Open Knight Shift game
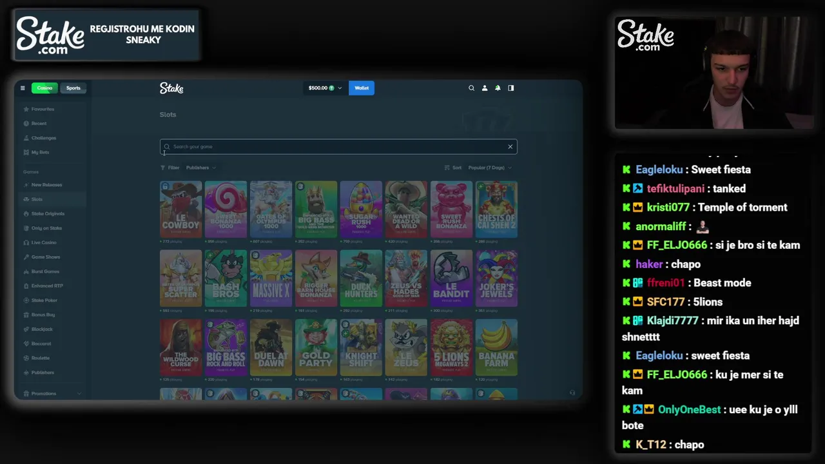The width and height of the screenshot is (825, 464). [x=361, y=347]
